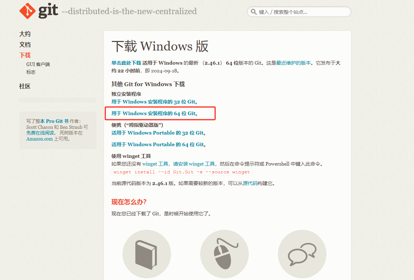414x280 pixels.
Task: Focus the site search input field
Action: tap(299, 12)
